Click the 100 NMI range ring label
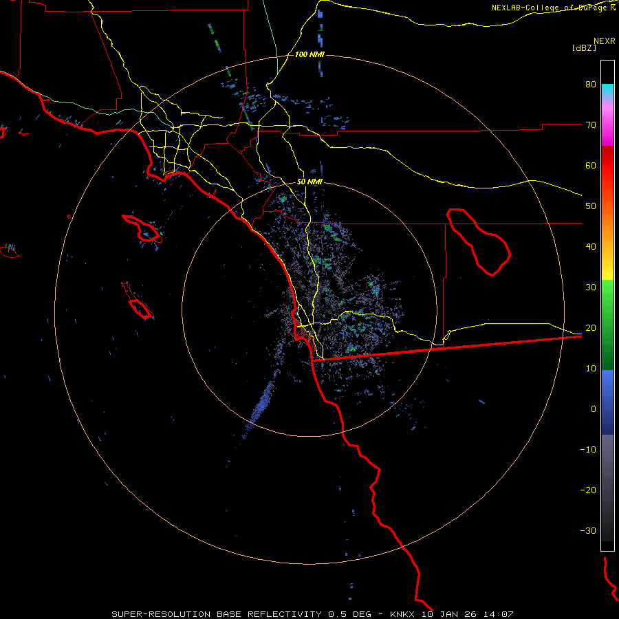This screenshot has width=619, height=619. click(x=309, y=54)
